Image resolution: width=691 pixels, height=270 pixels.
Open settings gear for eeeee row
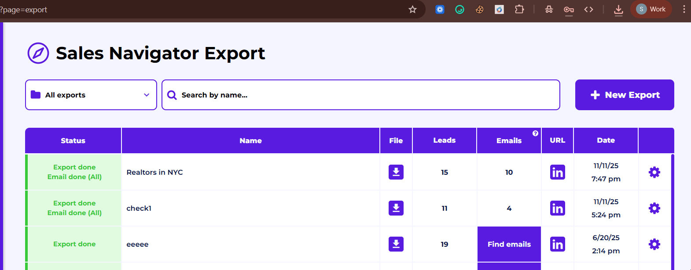(654, 244)
